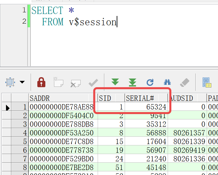Select row 1 via its row indicator
This screenshot has height=175, width=218.
tap(7, 107)
